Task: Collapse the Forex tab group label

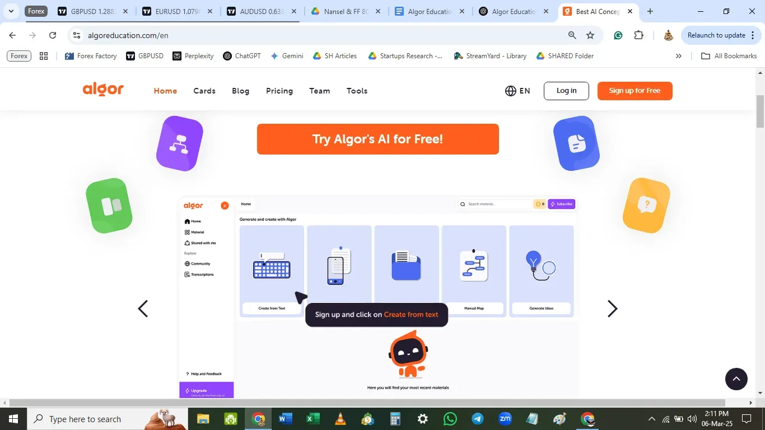Action: [x=36, y=11]
